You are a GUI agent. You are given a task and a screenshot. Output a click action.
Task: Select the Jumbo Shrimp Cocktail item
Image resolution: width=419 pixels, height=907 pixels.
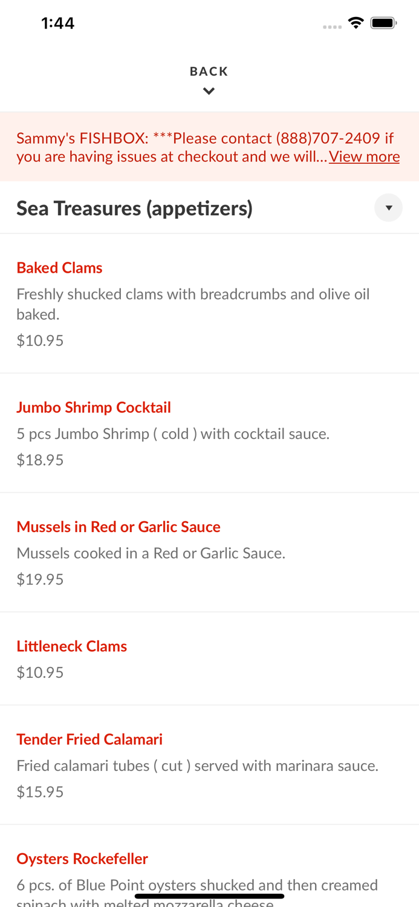coord(94,407)
